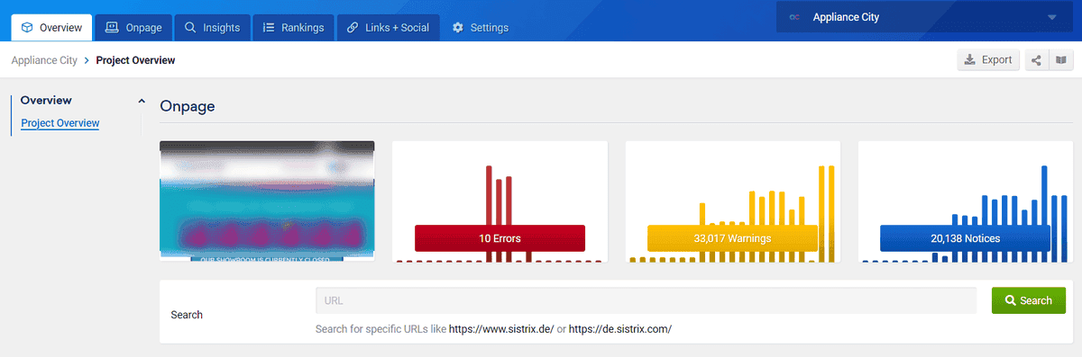Viewport: 1082px width, 357px height.
Task: Open the 10 Errors chart card
Action: coord(500,201)
